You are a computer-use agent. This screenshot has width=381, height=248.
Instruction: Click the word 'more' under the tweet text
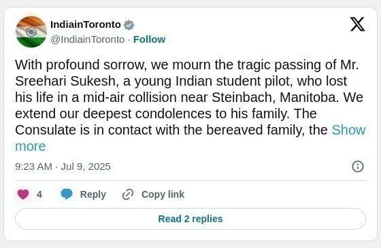click(31, 146)
